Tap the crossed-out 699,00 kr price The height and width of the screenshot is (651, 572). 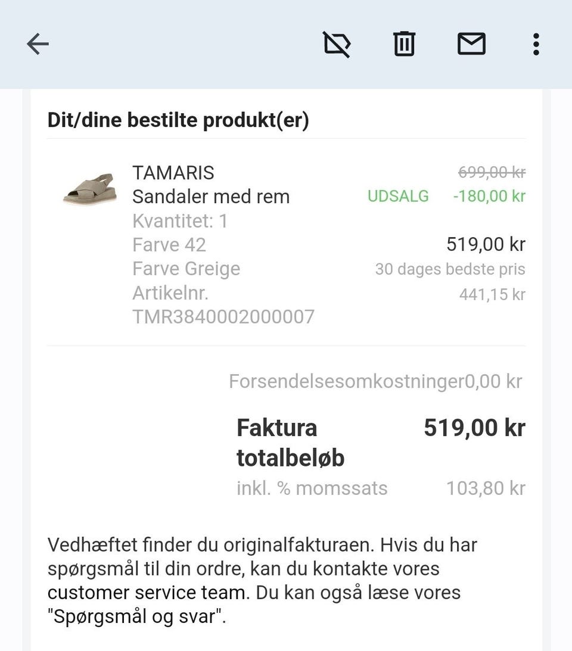click(x=492, y=173)
